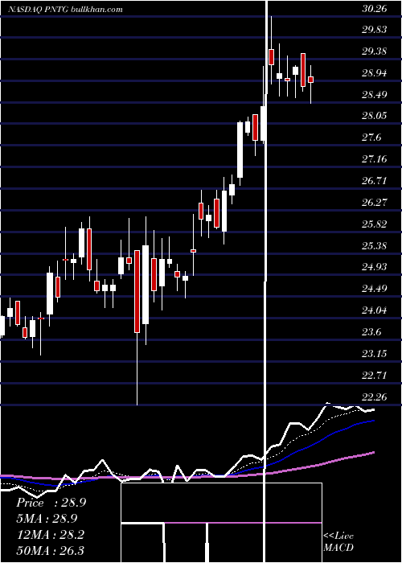402x563 pixels.
Task: Click the 28.94 price axis label
Action: (375, 73)
